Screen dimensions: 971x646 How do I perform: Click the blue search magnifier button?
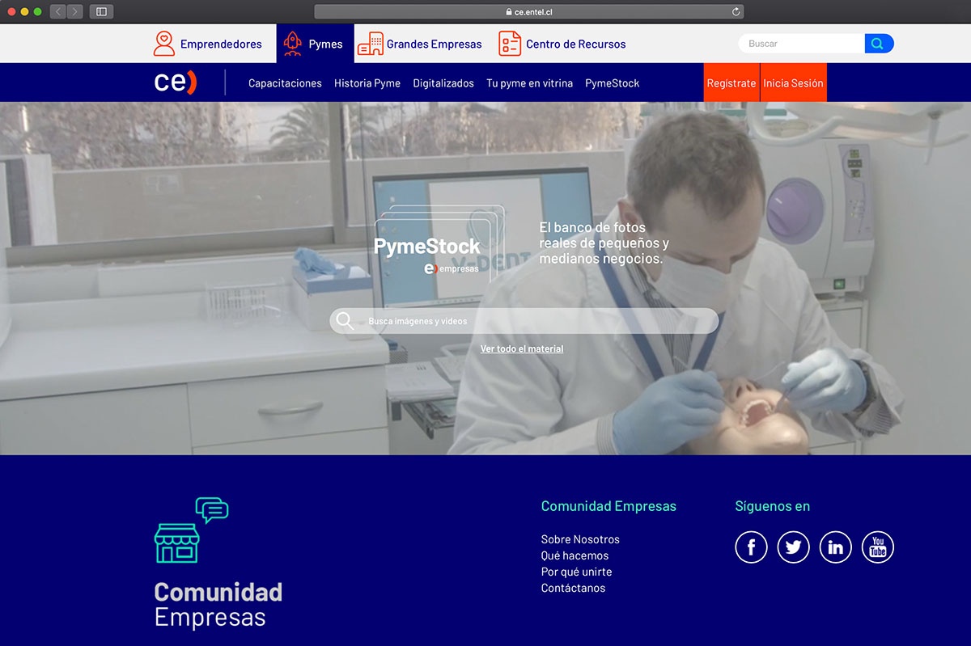879,44
